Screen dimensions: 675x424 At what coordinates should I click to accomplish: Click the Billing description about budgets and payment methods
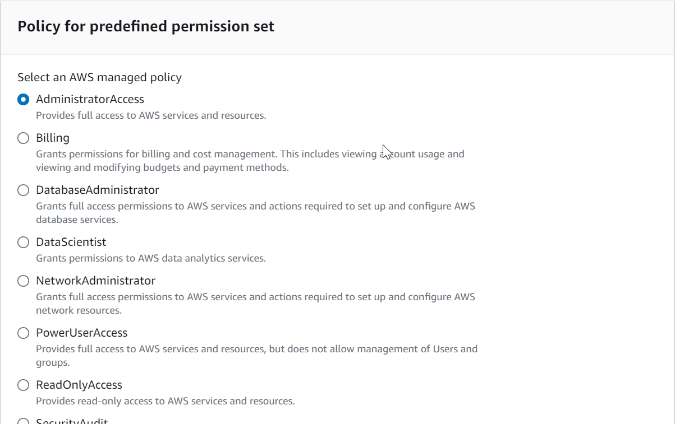[x=250, y=160]
